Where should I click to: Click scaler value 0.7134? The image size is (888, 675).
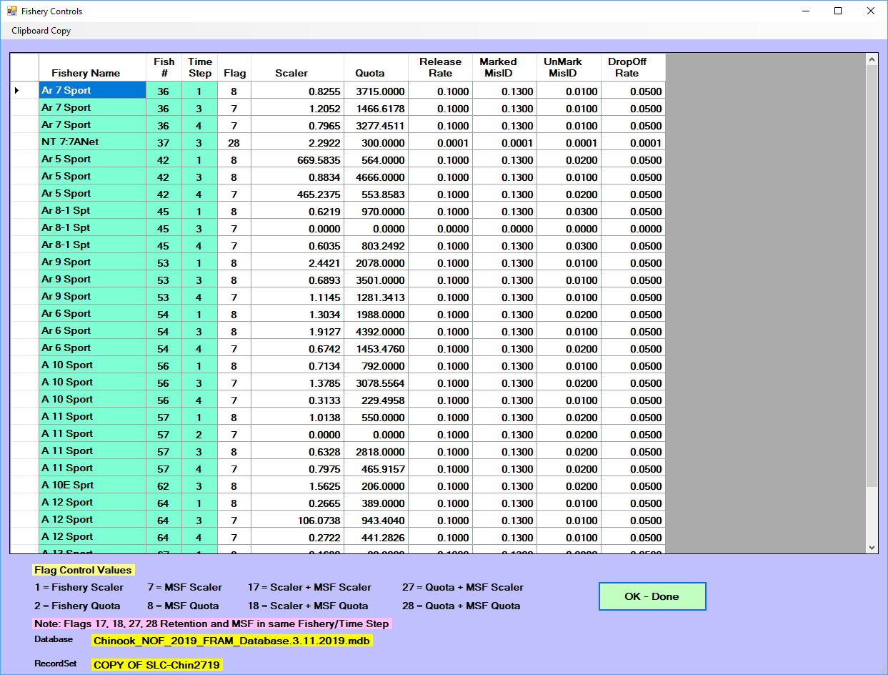tap(297, 366)
